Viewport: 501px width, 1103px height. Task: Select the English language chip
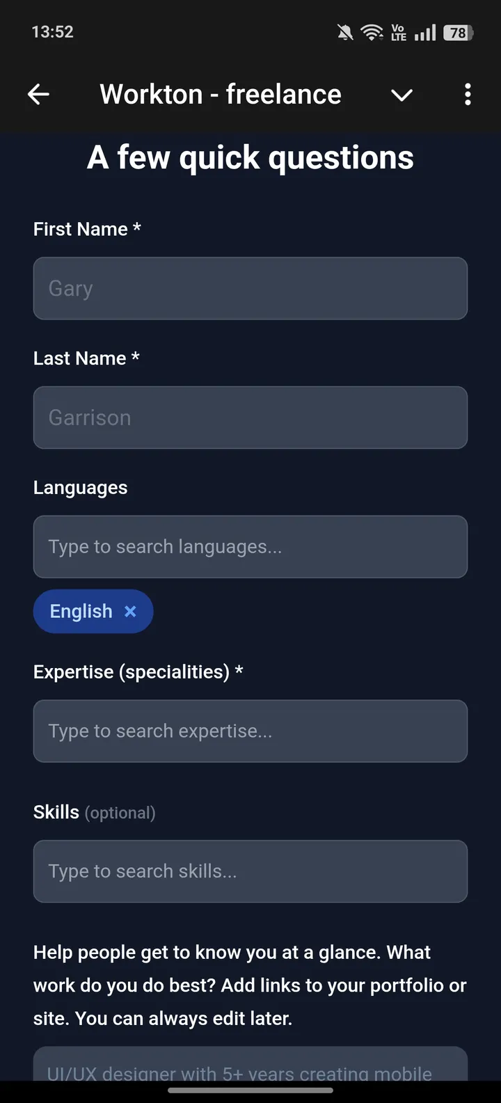coord(81,611)
